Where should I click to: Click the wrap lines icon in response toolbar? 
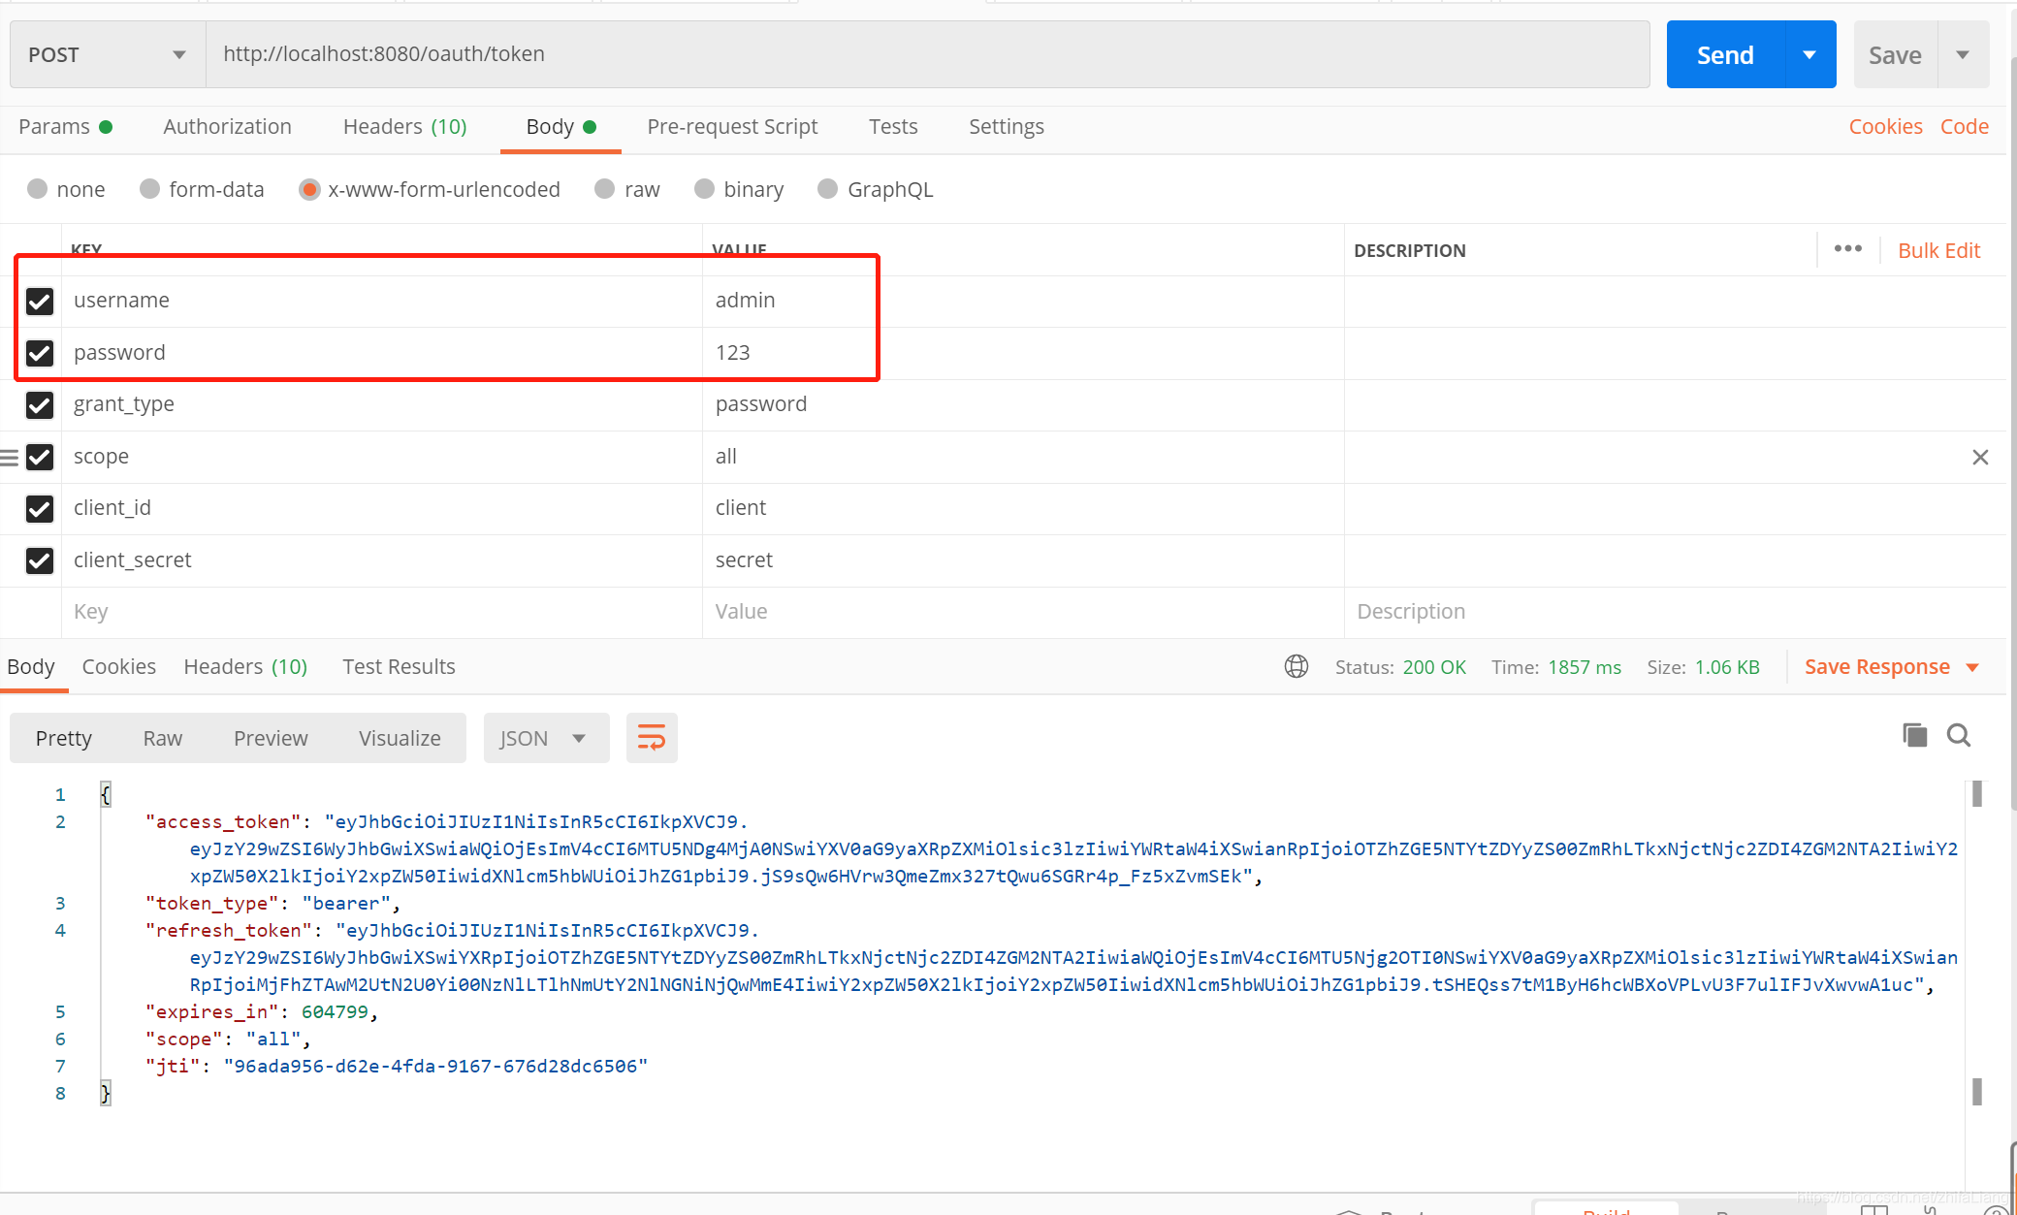(x=652, y=738)
